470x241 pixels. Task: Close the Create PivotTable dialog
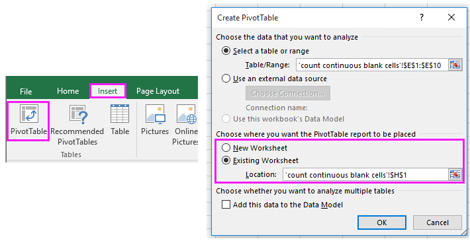coord(451,17)
